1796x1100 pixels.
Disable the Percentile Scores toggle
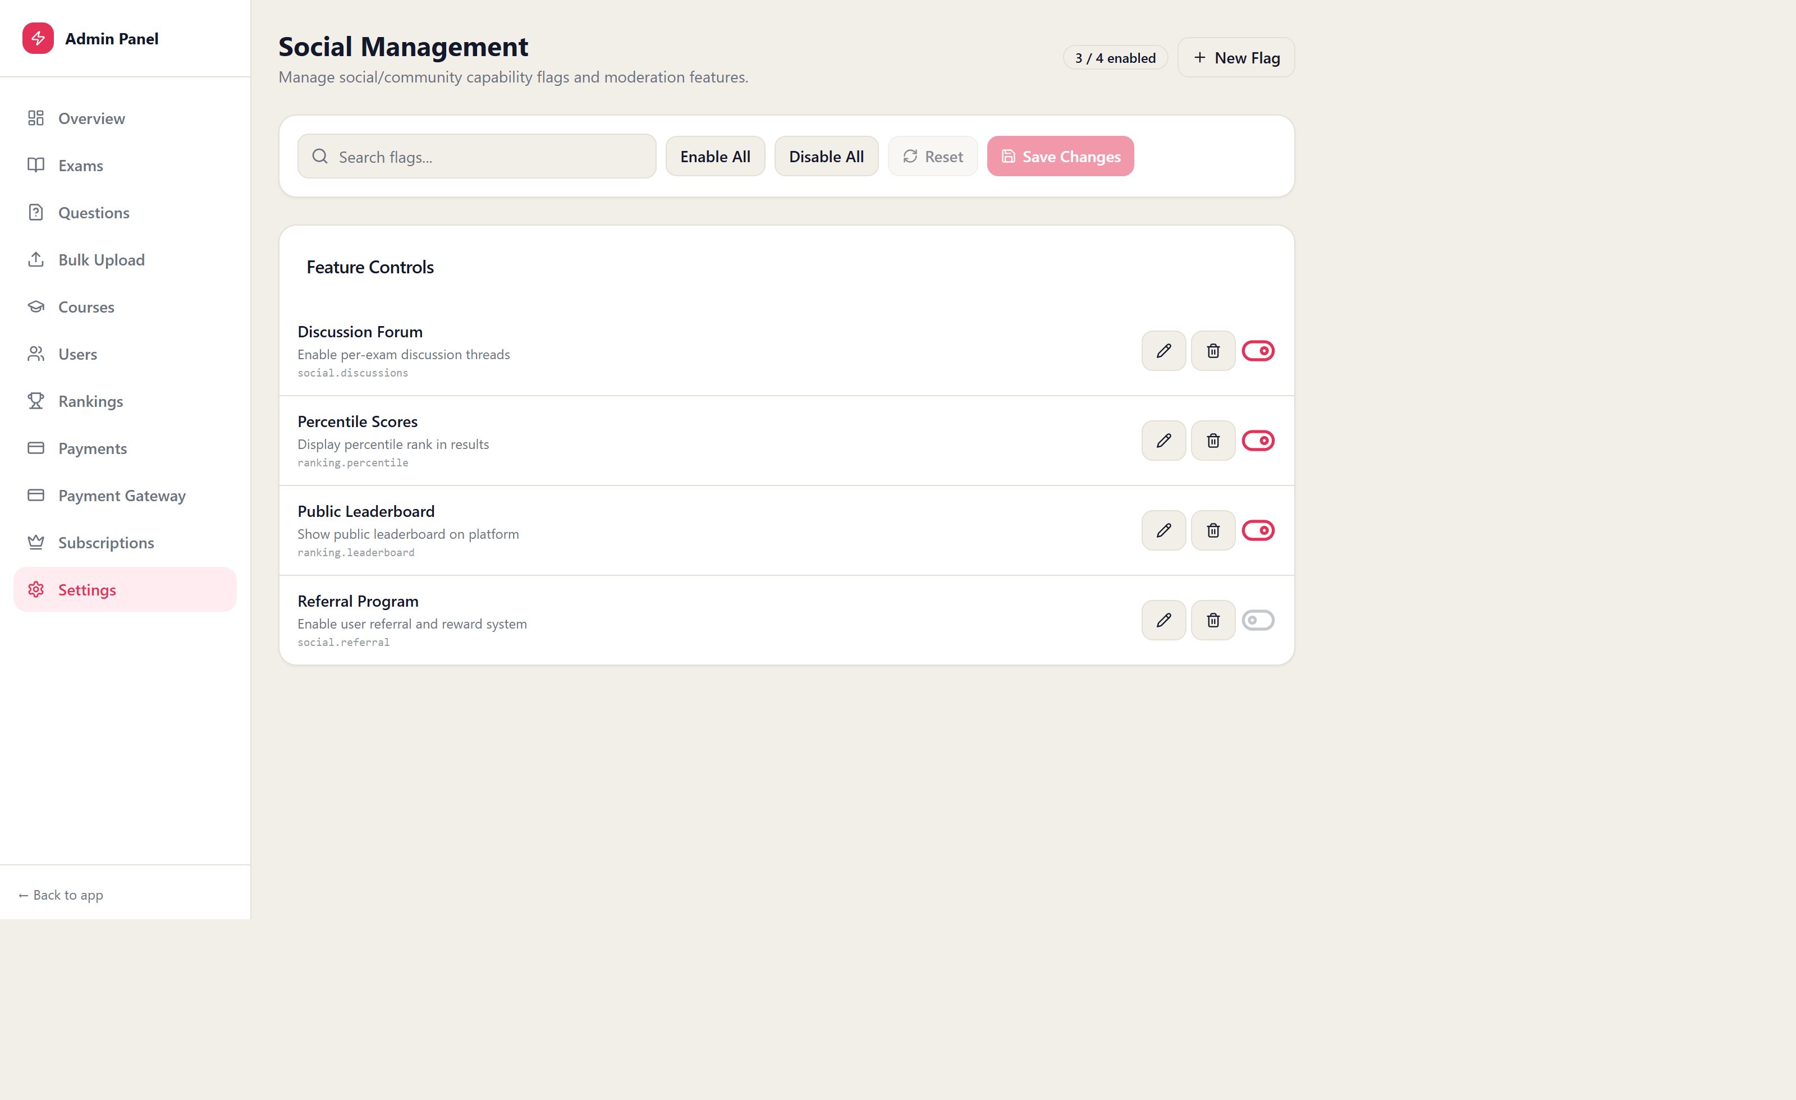[x=1257, y=441]
